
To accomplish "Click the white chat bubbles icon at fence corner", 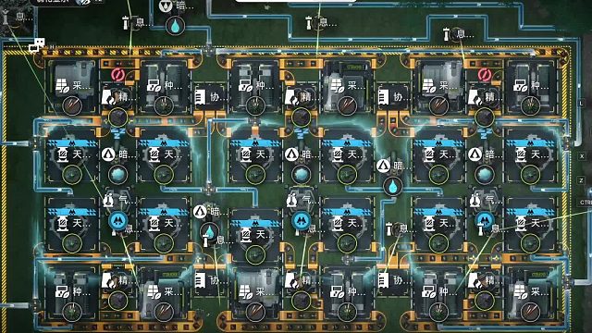I will click(37, 45).
